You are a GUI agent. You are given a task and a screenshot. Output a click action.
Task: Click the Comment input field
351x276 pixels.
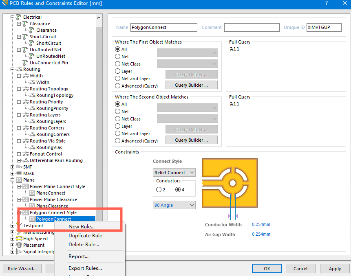coord(251,27)
